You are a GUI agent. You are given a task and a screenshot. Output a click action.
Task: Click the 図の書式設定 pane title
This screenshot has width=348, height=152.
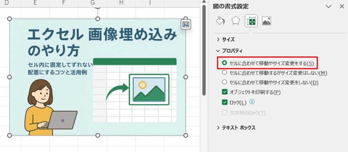(x=231, y=6)
